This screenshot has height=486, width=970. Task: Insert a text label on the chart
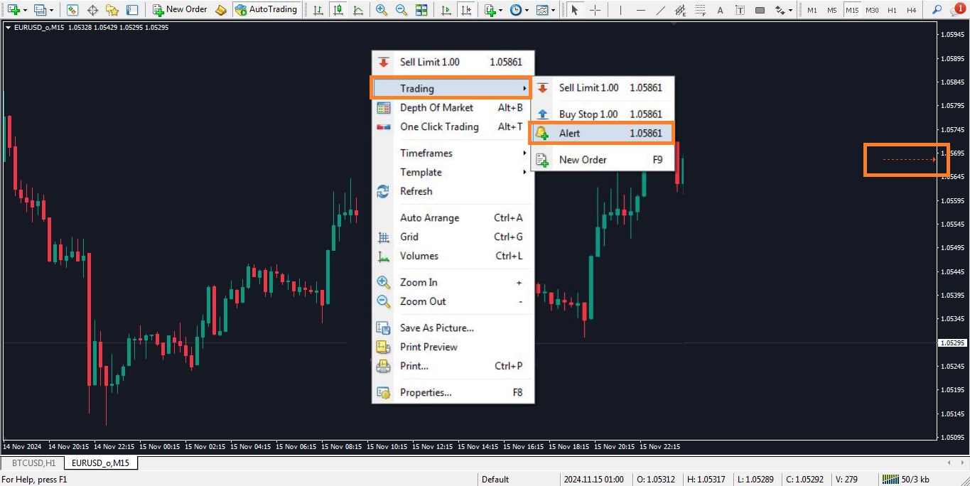(x=740, y=9)
